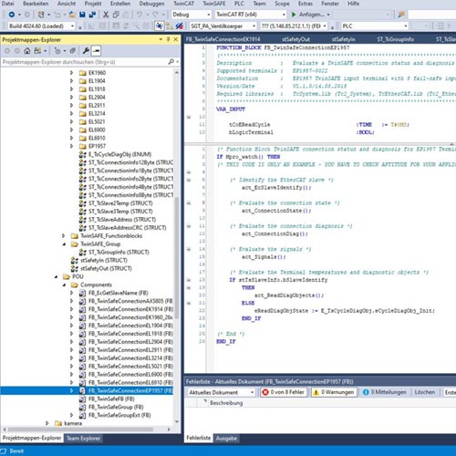Click the undo arrow icon
This screenshot has width=456, height=456.
pyautogui.click(x=140, y=15)
